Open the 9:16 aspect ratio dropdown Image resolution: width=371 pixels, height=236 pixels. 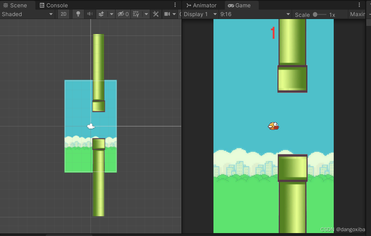point(255,14)
